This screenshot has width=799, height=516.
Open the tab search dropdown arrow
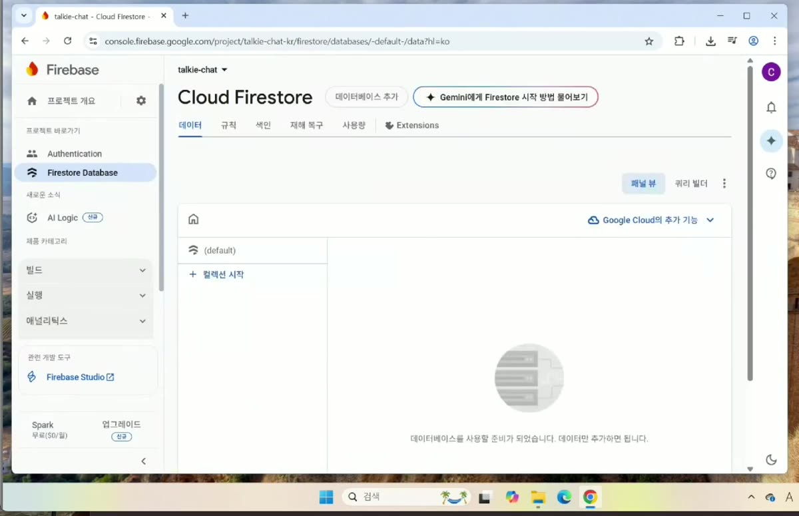(24, 16)
